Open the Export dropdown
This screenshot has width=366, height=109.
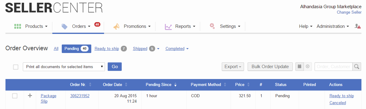point(233,67)
